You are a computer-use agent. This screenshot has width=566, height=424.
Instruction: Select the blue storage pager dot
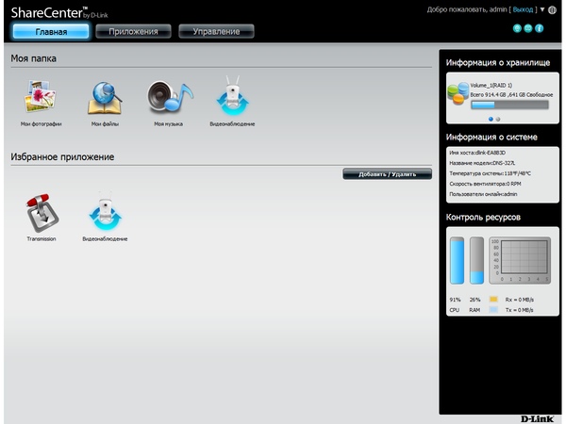[491, 119]
